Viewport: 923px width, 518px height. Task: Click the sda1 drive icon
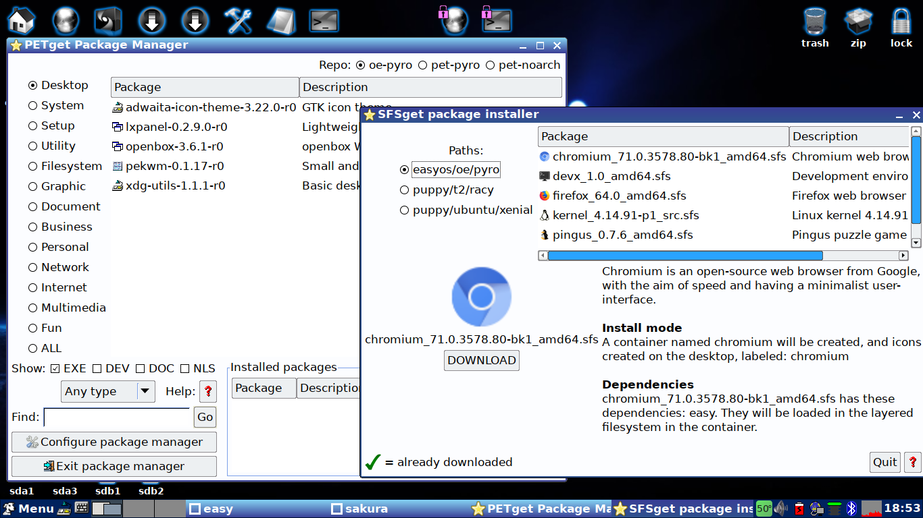[22, 491]
